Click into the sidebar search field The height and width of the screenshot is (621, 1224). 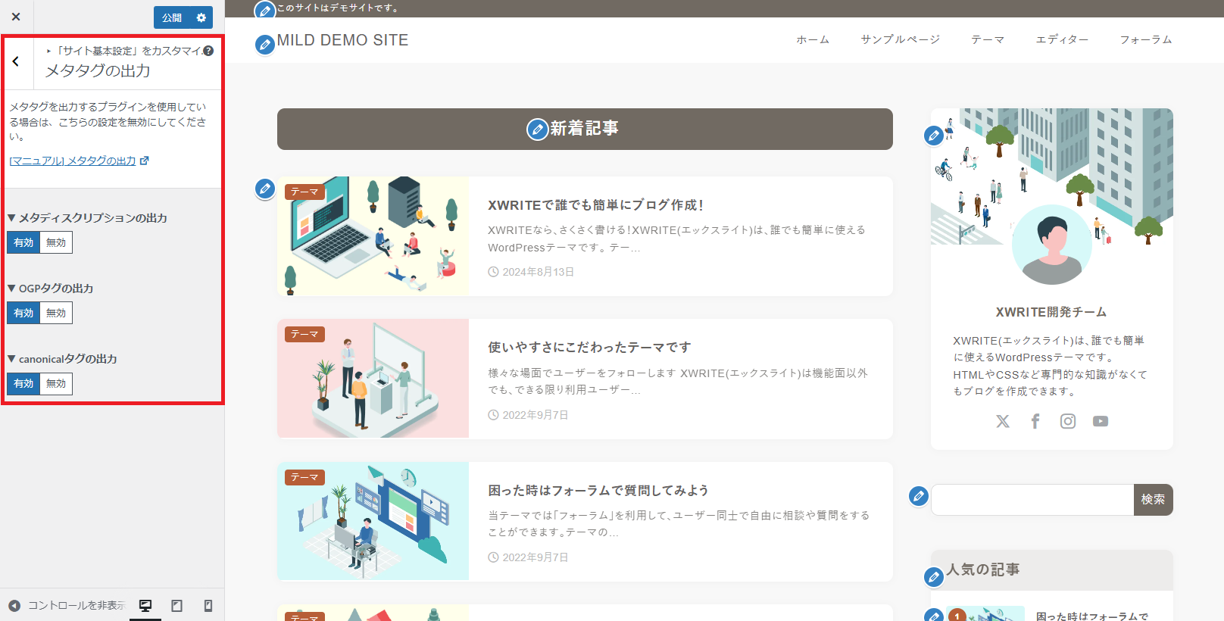pyautogui.click(x=1032, y=500)
